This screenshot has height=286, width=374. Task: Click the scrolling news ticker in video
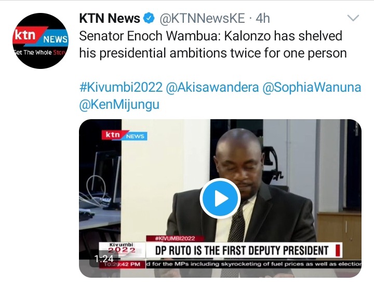pyautogui.click(x=253, y=264)
